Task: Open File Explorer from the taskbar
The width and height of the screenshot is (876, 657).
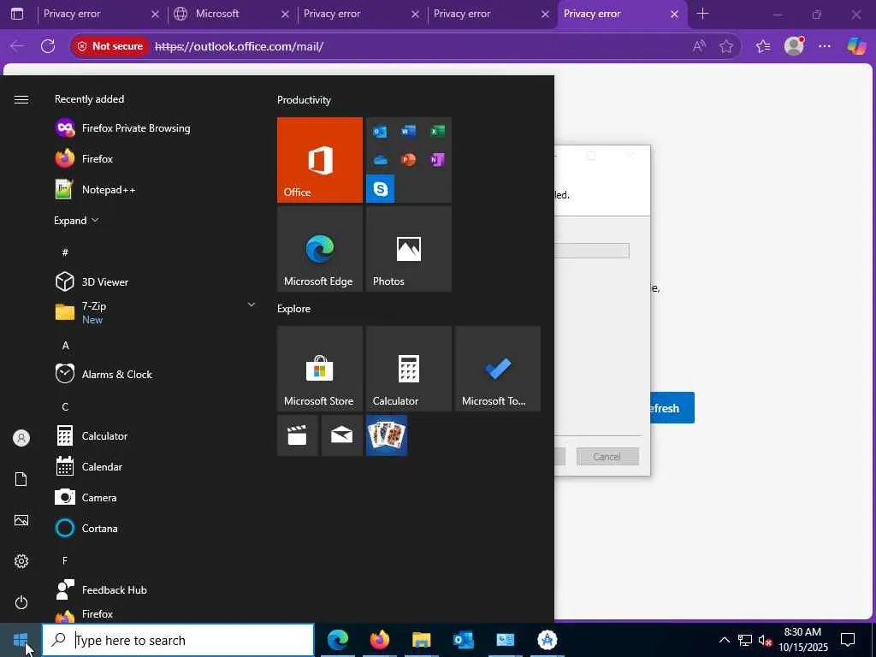Action: (422, 640)
